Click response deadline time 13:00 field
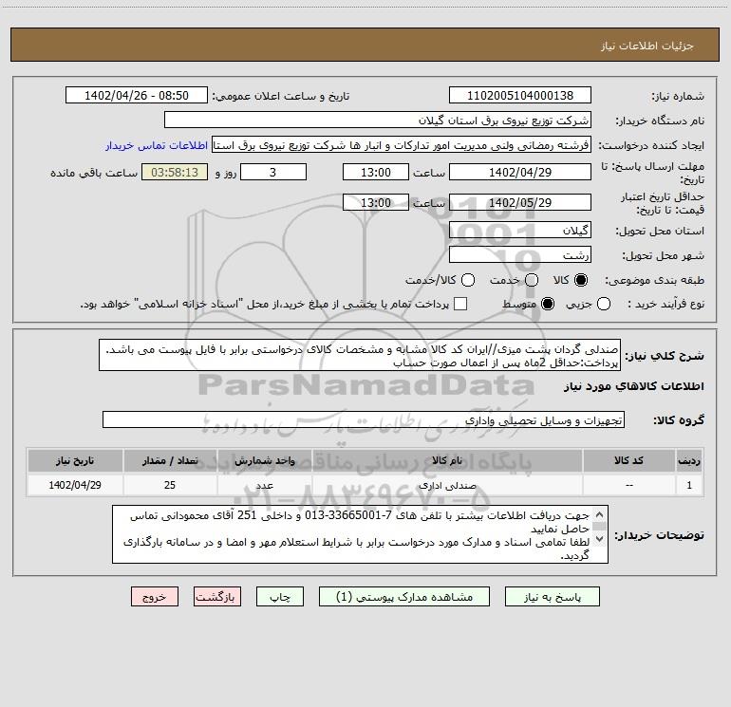731x707 pixels. coord(376,172)
